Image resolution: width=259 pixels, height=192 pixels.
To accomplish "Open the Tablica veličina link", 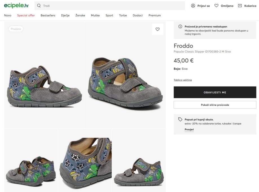I will pyautogui.click(x=183, y=80).
